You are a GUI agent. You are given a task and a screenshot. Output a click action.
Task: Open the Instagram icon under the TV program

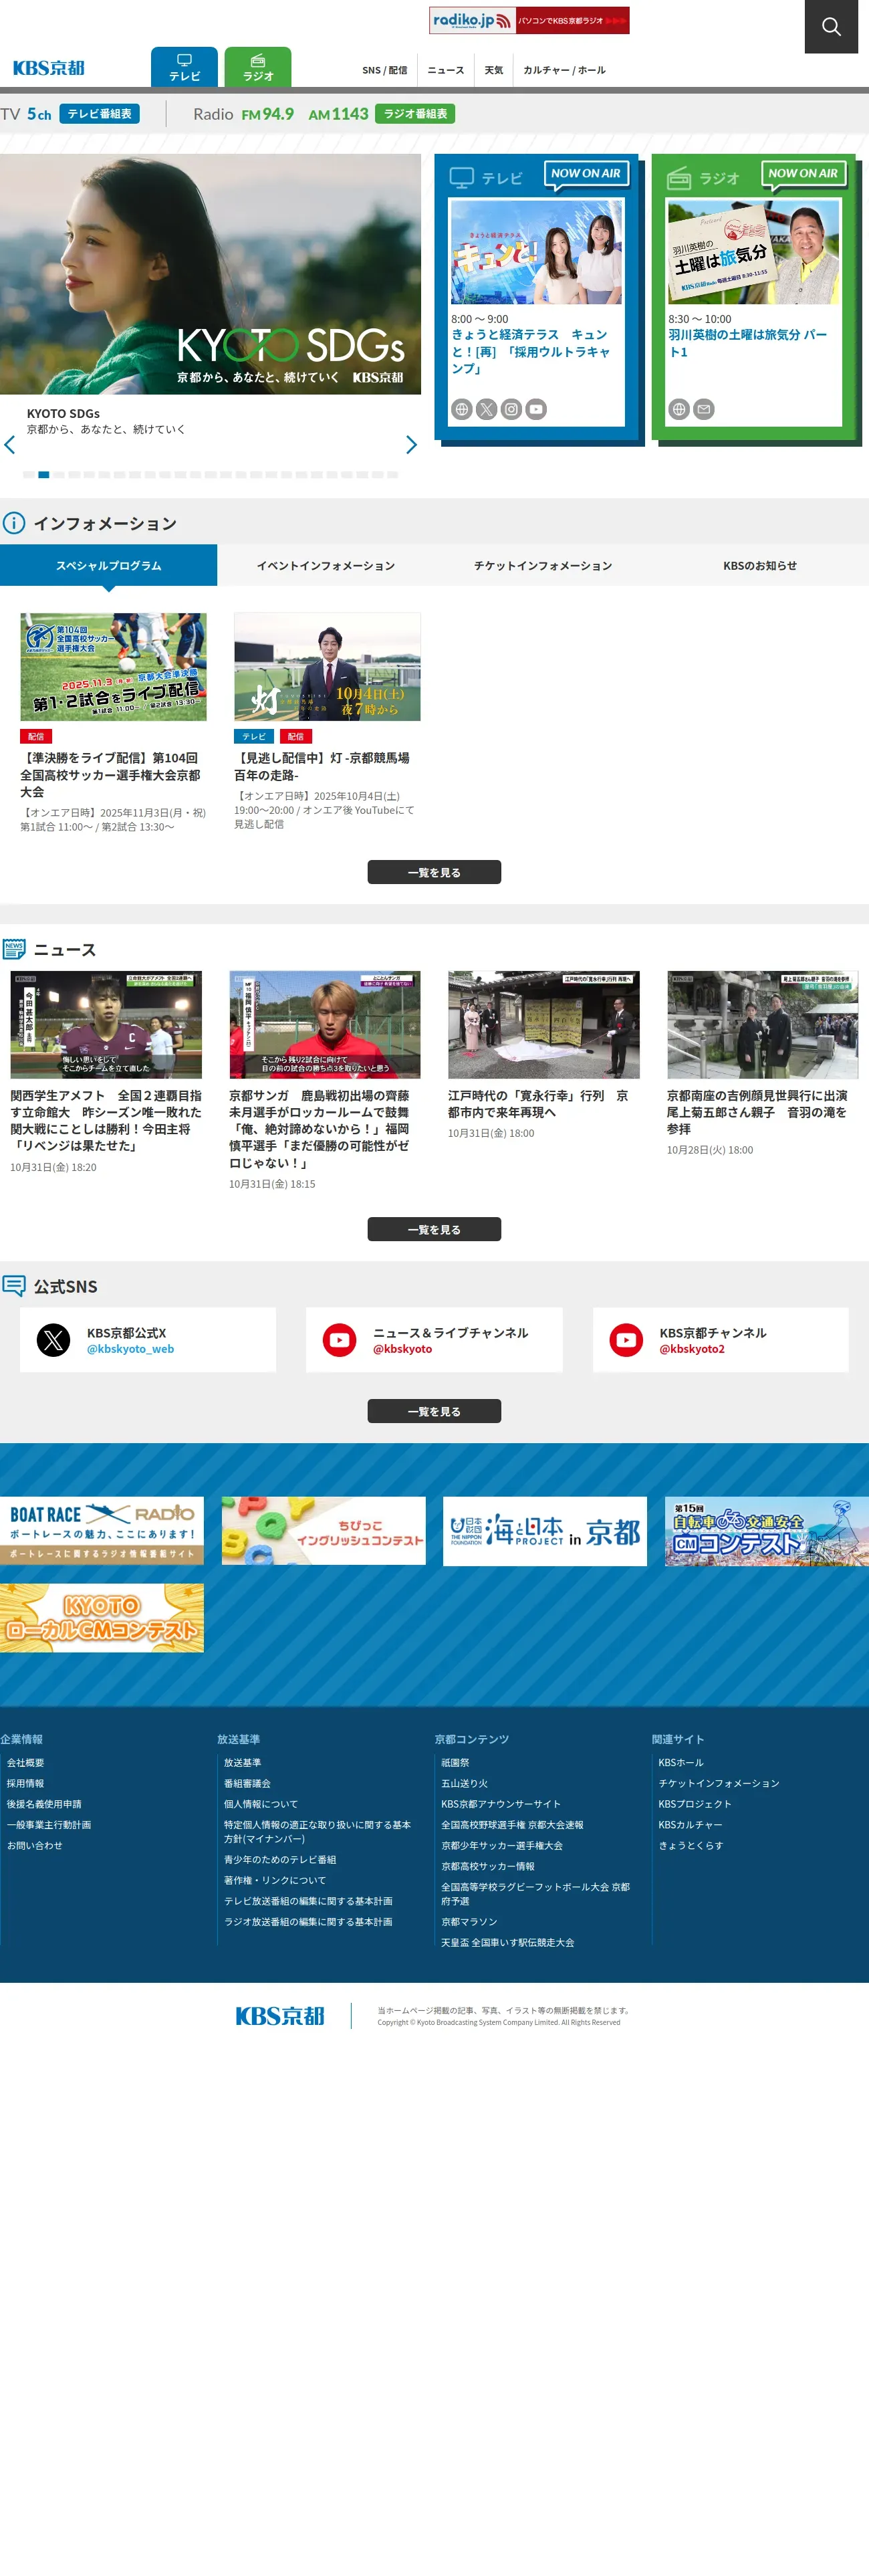click(x=511, y=409)
